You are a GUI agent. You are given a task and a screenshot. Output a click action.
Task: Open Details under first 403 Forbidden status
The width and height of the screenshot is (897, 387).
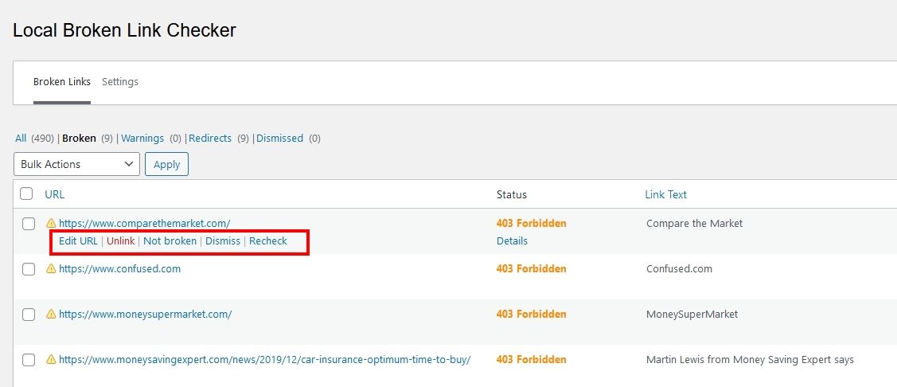click(512, 241)
